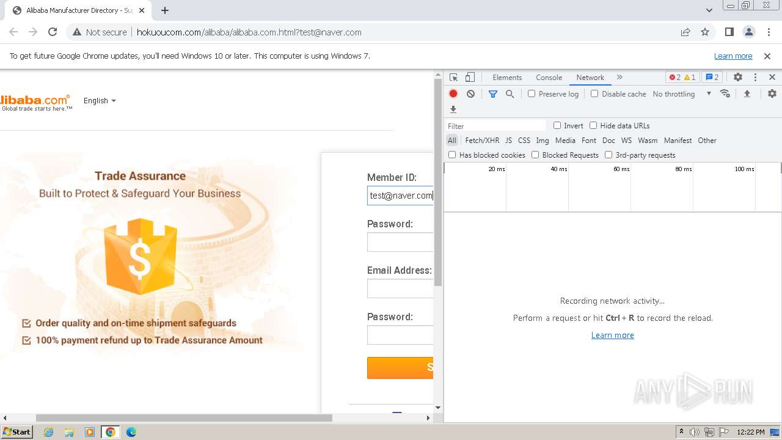The height and width of the screenshot is (440, 782).
Task: Bookmark this page with star icon
Action: click(705, 32)
